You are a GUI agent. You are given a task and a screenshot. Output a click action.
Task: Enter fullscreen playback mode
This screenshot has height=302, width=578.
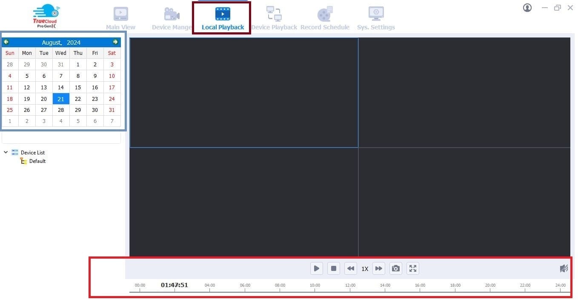tap(412, 268)
